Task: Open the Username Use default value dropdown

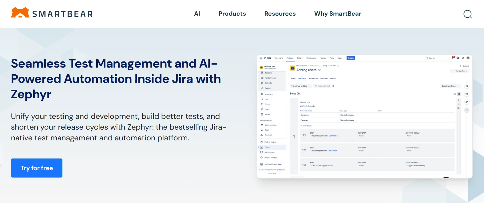Action: pos(349,115)
